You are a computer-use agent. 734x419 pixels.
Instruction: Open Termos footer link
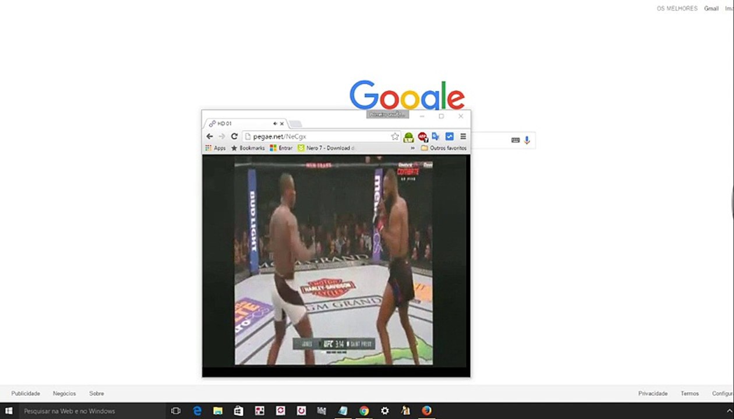690,393
